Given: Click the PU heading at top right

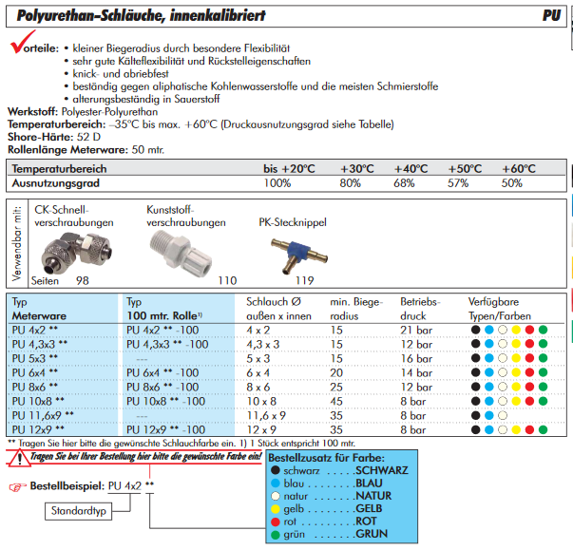Looking at the screenshot, I should [x=550, y=16].
